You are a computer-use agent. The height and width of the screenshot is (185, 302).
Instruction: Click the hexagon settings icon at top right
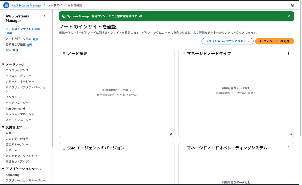(292, 5)
